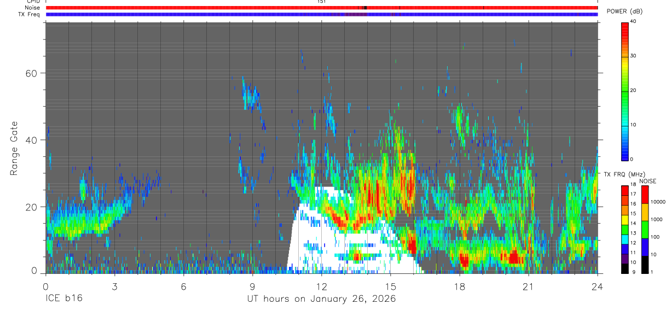Click the yellow 1000 segment of NOISE scale

pyautogui.click(x=645, y=212)
